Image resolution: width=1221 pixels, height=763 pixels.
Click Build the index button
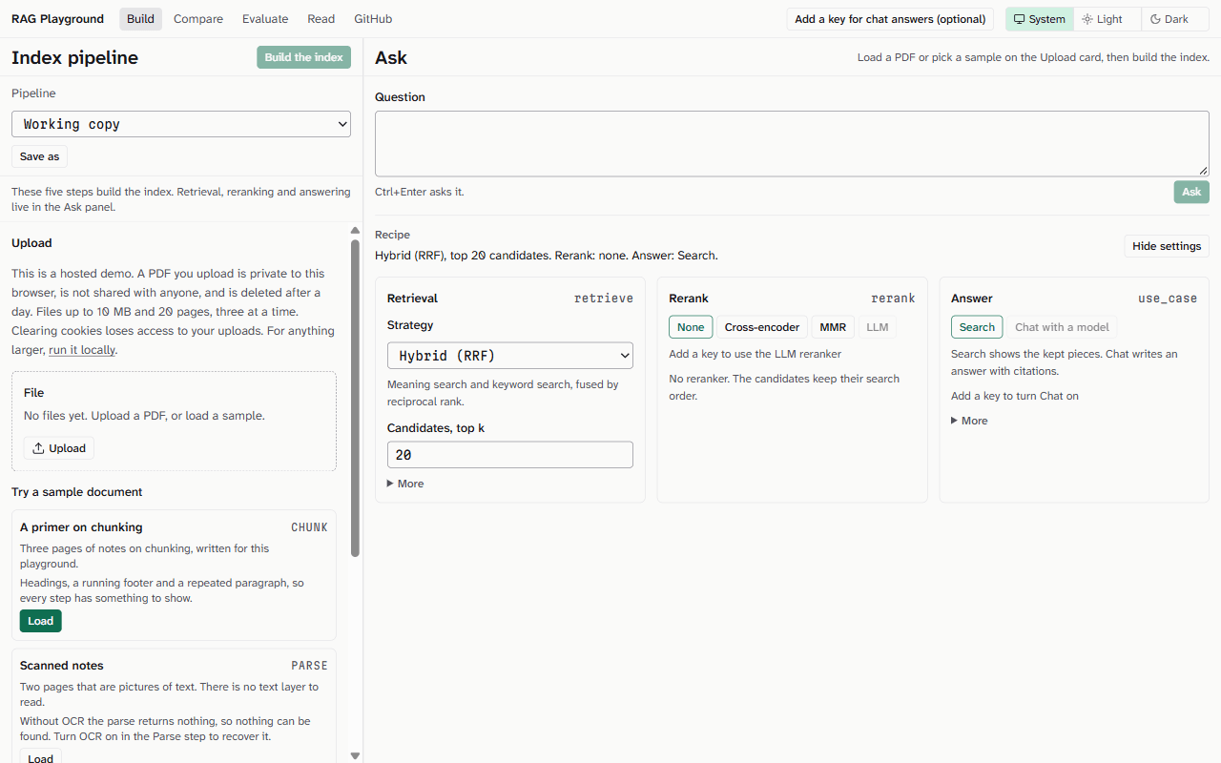point(304,57)
